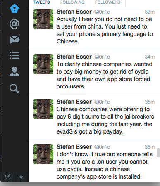Open Stefan Esser name on 34m tweet

[x=74, y=57]
